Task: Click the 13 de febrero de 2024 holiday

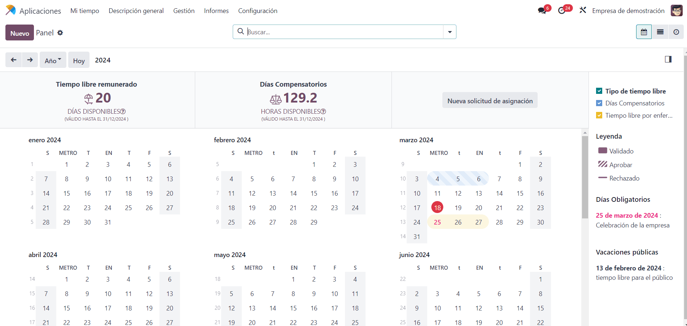Action: [x=629, y=268]
